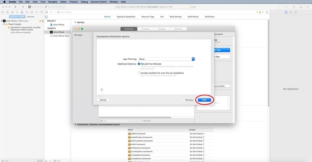This screenshot has height=162, width=312.
Task: Switch to Build Settings tab
Action: 176,17
